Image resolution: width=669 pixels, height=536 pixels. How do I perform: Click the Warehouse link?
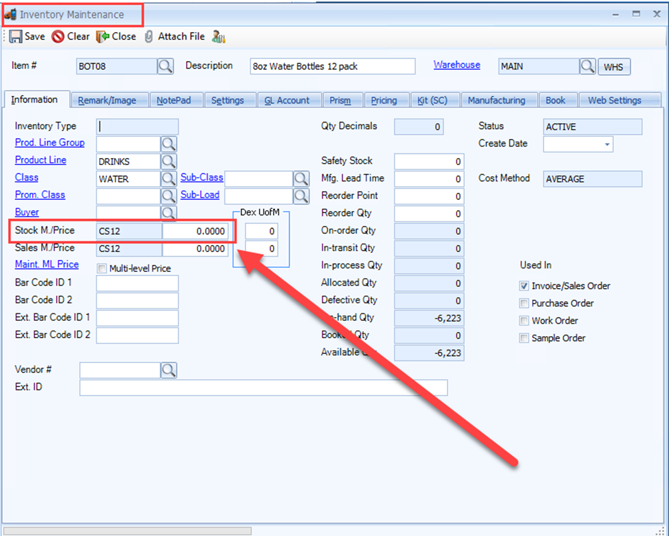(x=457, y=65)
